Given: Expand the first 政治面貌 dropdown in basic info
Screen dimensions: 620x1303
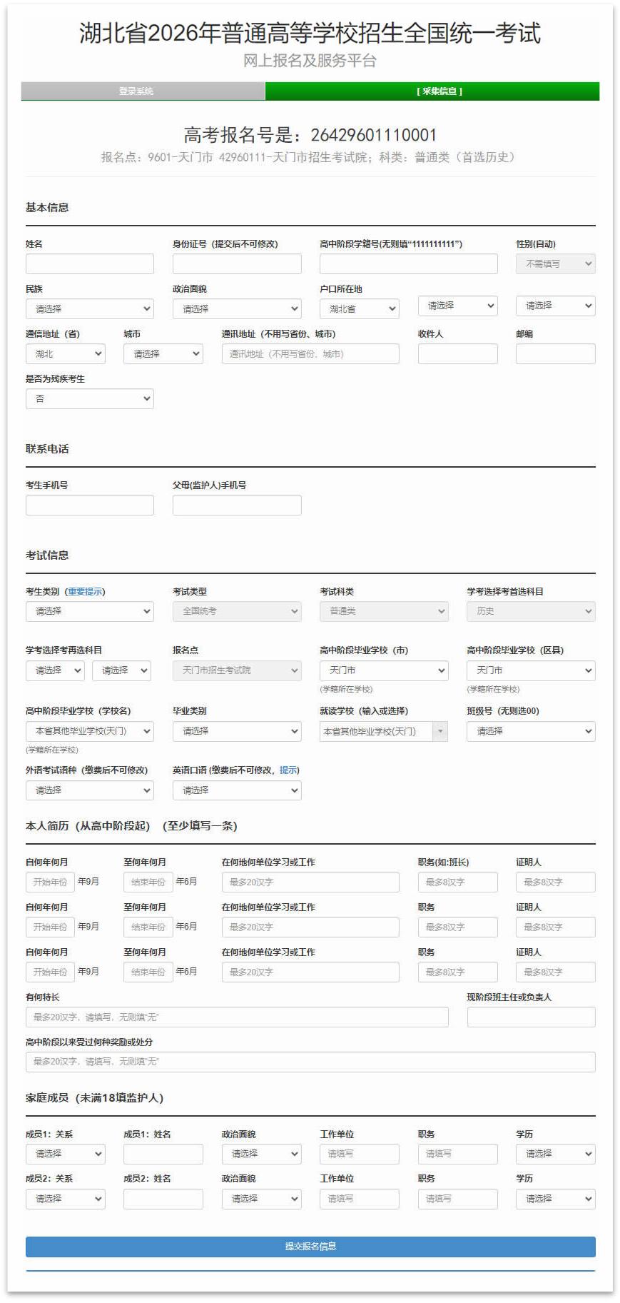Looking at the screenshot, I should 236,308.
